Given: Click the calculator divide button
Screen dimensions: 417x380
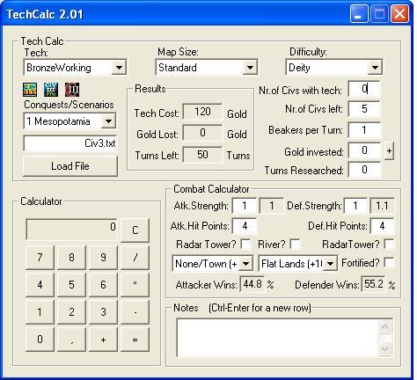Looking at the screenshot, I should (135, 258).
